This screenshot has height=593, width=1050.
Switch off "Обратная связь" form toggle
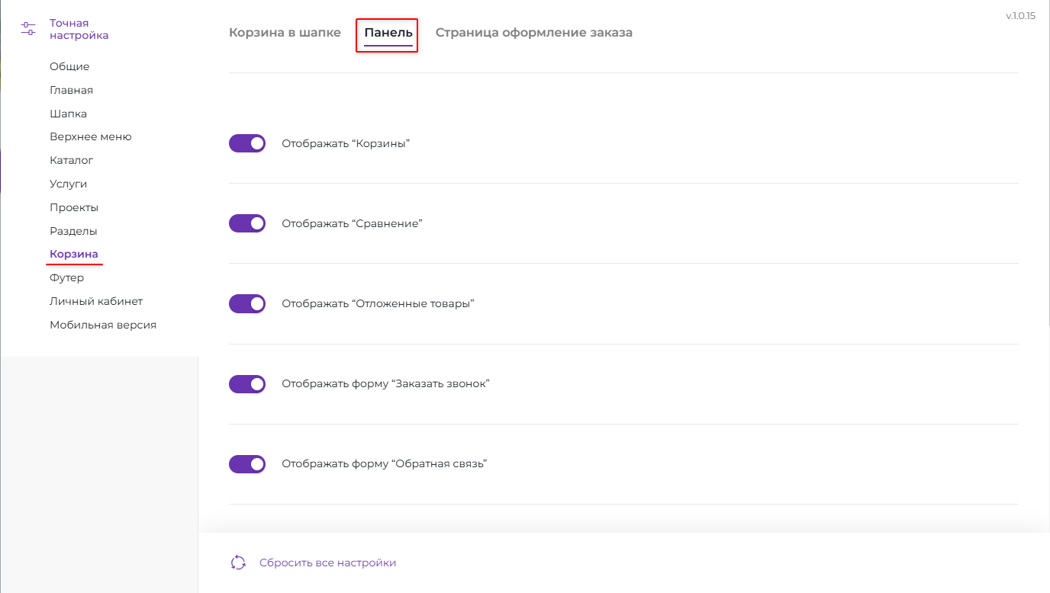tap(247, 463)
